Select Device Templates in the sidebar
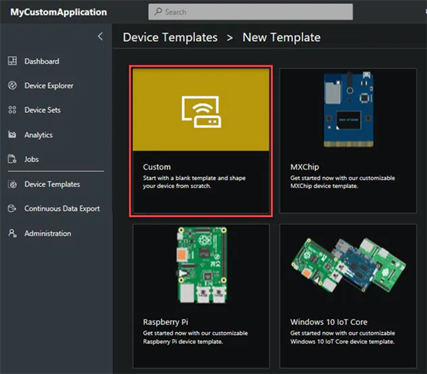Image resolution: width=427 pixels, height=374 pixels. click(52, 184)
